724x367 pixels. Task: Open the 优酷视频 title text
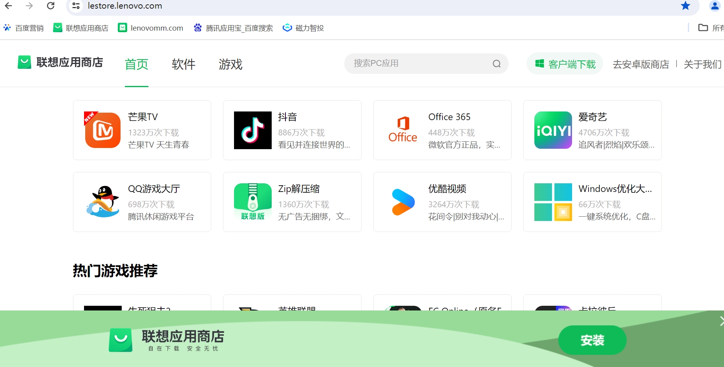pos(447,189)
